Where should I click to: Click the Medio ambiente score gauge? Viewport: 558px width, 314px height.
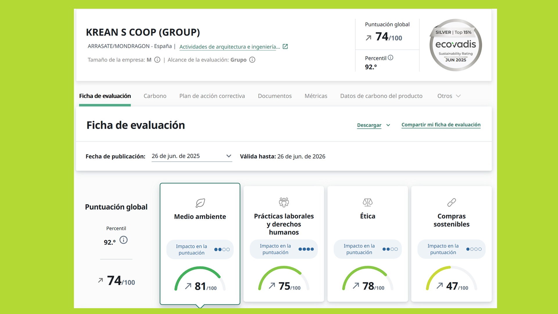pyautogui.click(x=200, y=279)
